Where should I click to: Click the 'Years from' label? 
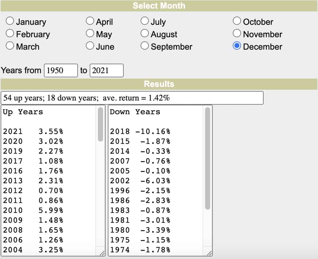(x=21, y=70)
